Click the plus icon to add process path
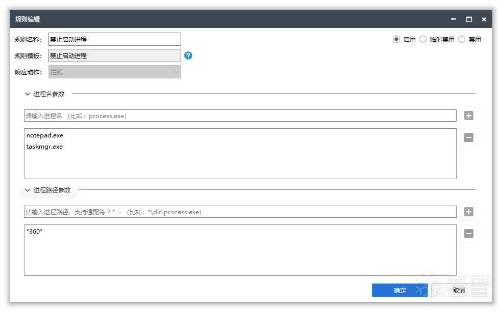The width and height of the screenshot is (502, 312). click(x=469, y=212)
